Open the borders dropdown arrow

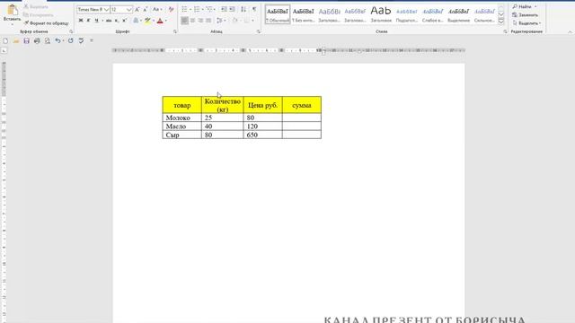252,21
